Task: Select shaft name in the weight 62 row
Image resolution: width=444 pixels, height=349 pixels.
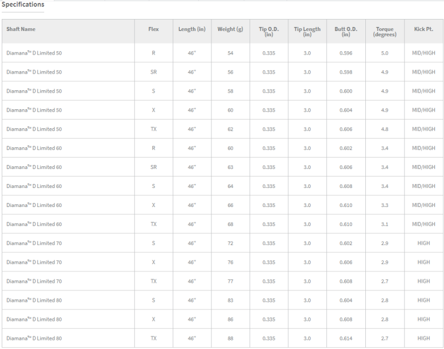Action: coord(34,129)
